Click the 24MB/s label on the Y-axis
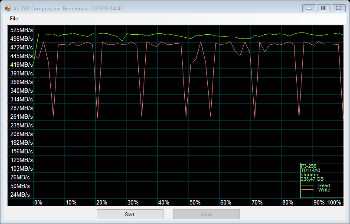Screen dimensions: 350x224 click(20, 194)
